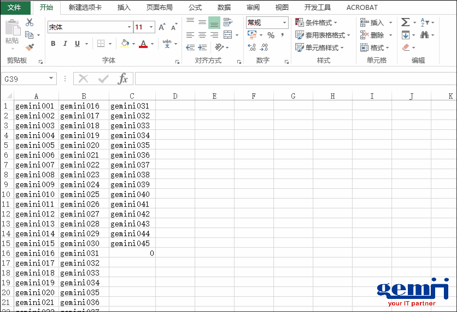The width and height of the screenshot is (457, 312).
Task: Expand the 单元格样式 cell styles menu
Action: point(319,47)
